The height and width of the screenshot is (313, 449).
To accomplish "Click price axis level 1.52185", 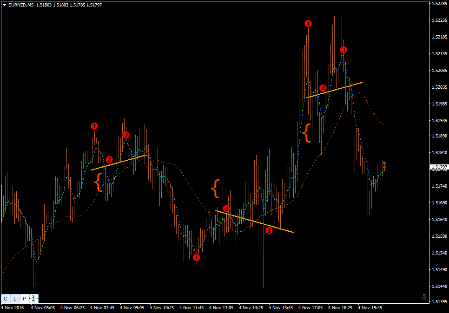I will pos(439,37).
